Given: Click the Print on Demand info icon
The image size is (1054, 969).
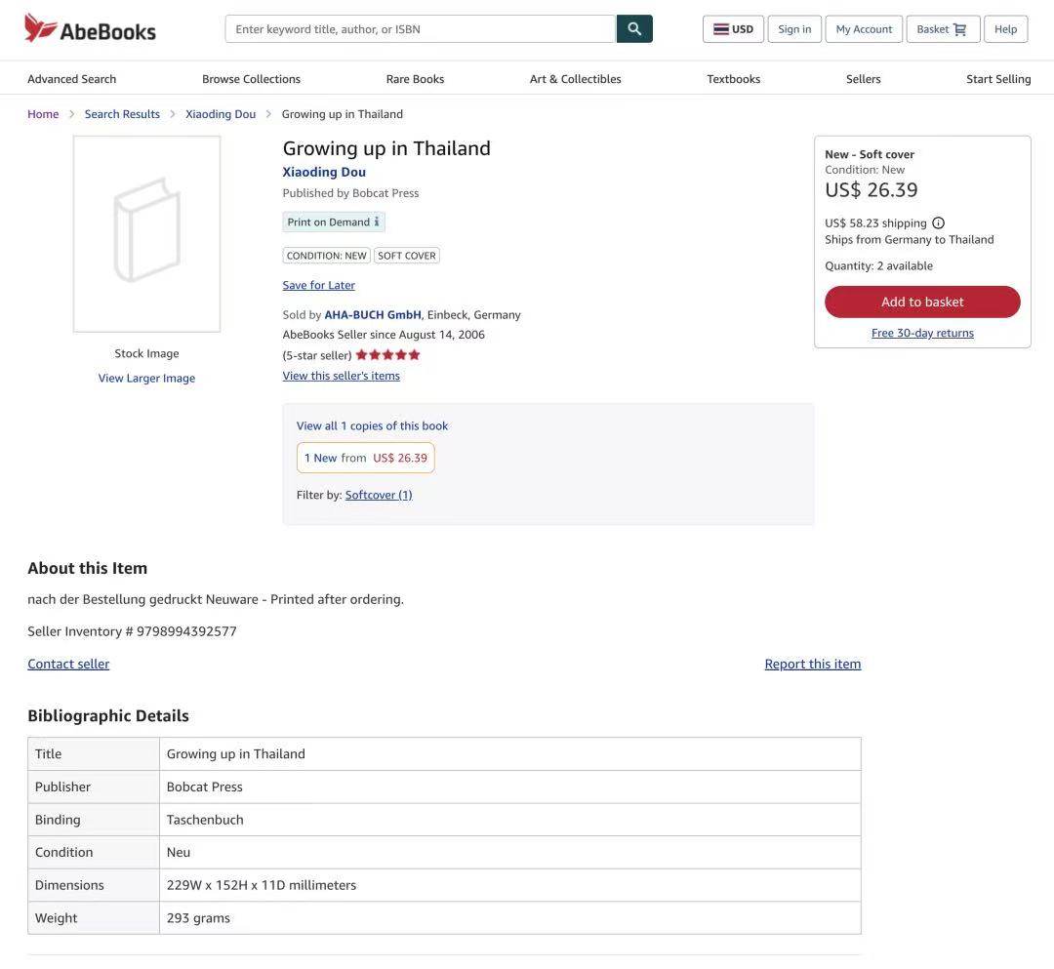Looking at the screenshot, I should [377, 222].
